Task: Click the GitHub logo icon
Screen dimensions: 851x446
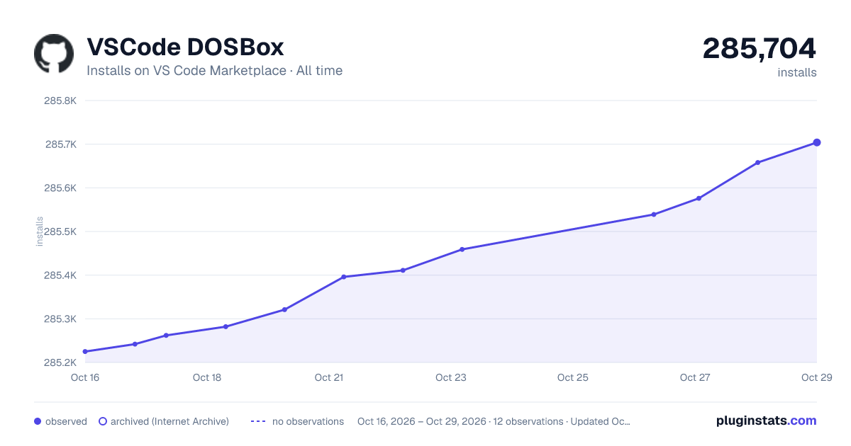Action: click(x=54, y=54)
